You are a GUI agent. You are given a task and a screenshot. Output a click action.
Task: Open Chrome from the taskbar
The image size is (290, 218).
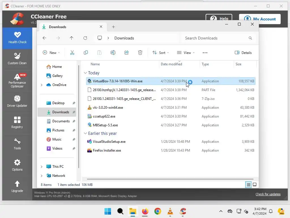click(x=157, y=211)
